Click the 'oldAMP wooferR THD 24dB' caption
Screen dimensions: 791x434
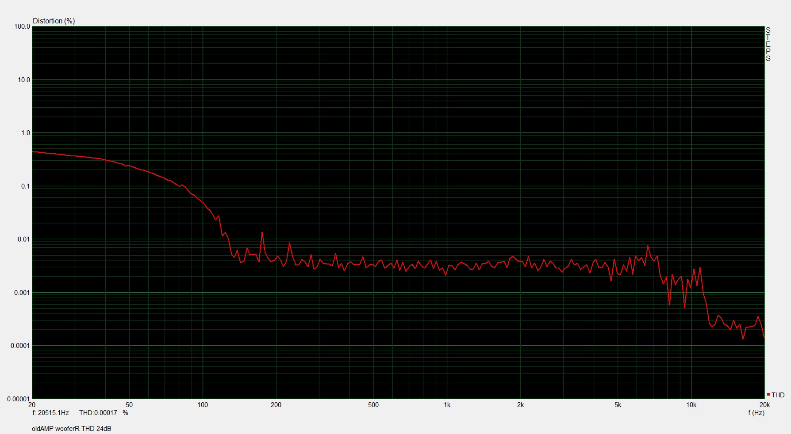pos(72,429)
